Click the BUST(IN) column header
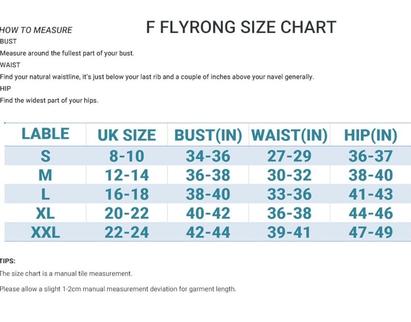411x322 pixels. pos(208,135)
